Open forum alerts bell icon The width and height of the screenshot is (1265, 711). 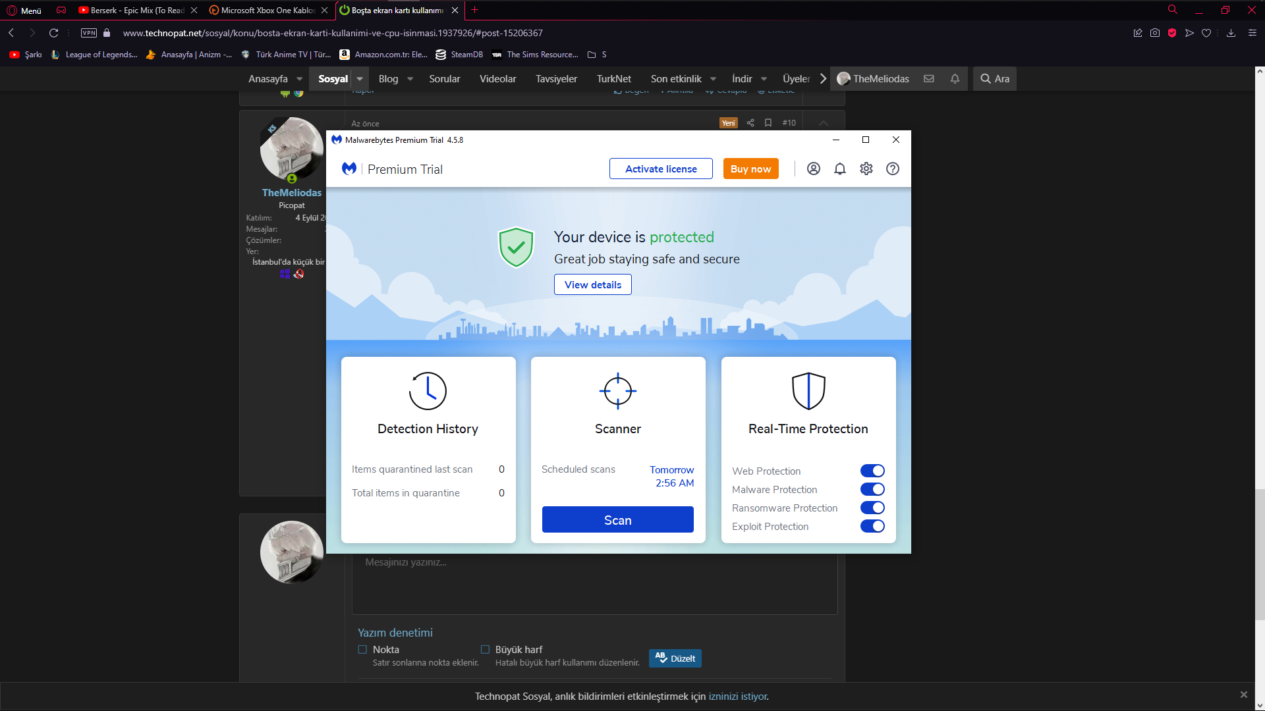point(955,78)
